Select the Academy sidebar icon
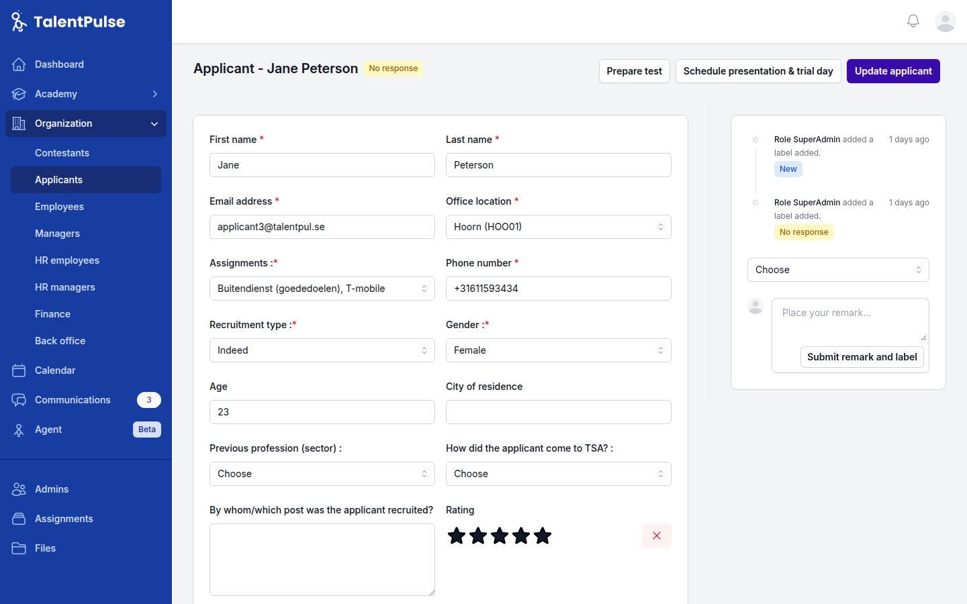 [x=19, y=94]
